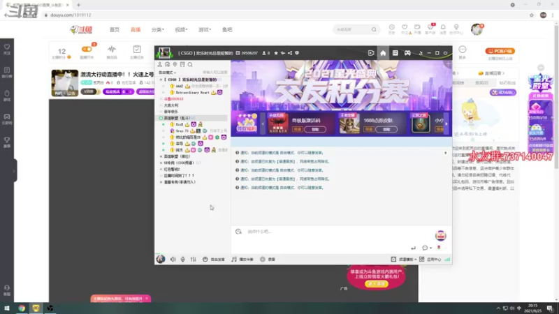Click the left arrow of promo carousel
The height and width of the screenshot is (314, 559).
click(263, 124)
